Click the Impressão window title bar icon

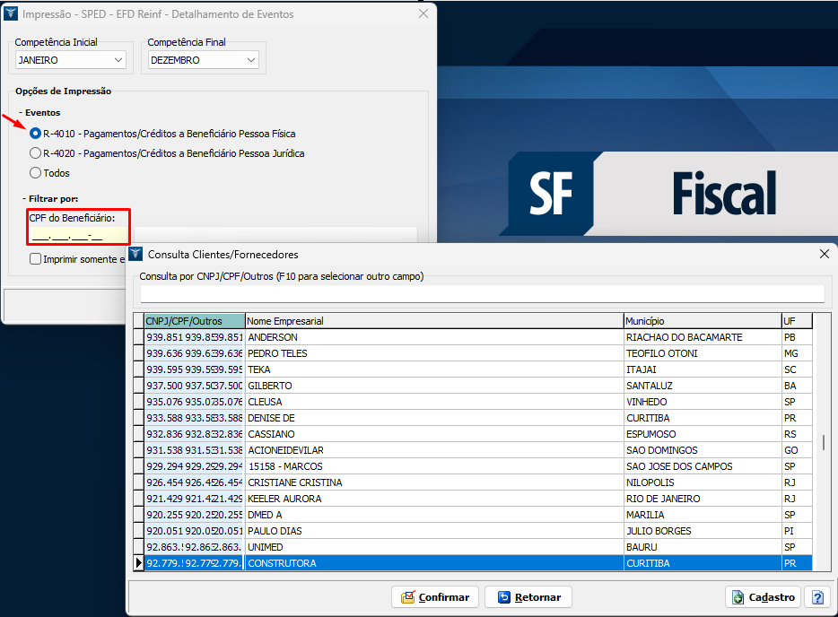(11, 14)
